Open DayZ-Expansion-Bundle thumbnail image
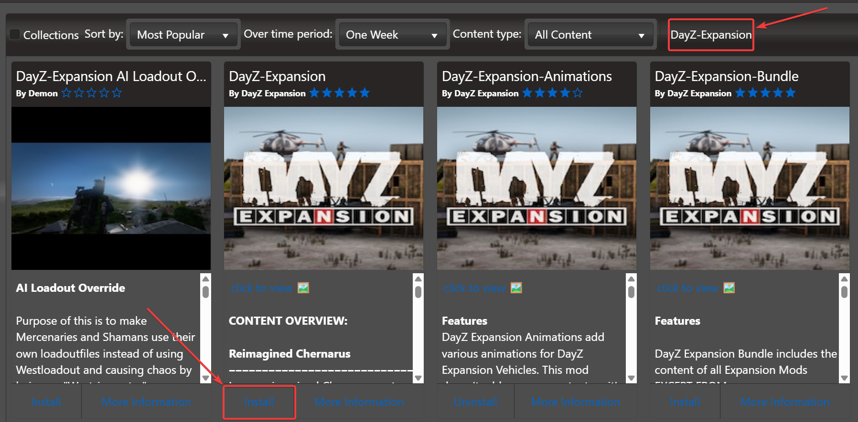The height and width of the screenshot is (422, 858). coord(750,188)
